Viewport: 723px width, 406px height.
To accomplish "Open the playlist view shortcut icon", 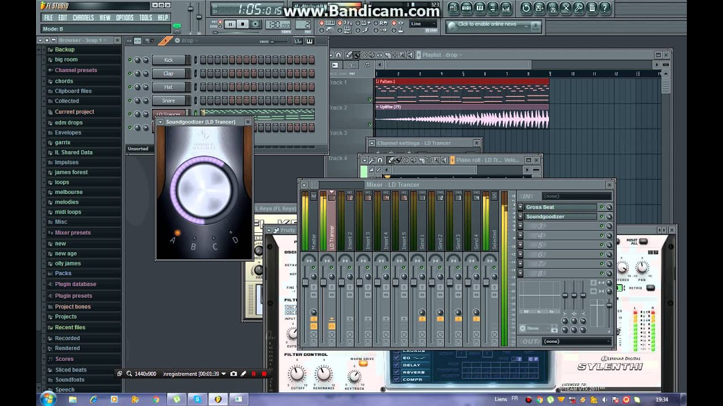I will tap(453, 8).
